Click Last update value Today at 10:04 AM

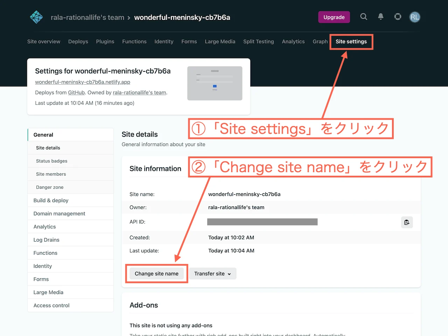pyautogui.click(x=231, y=251)
